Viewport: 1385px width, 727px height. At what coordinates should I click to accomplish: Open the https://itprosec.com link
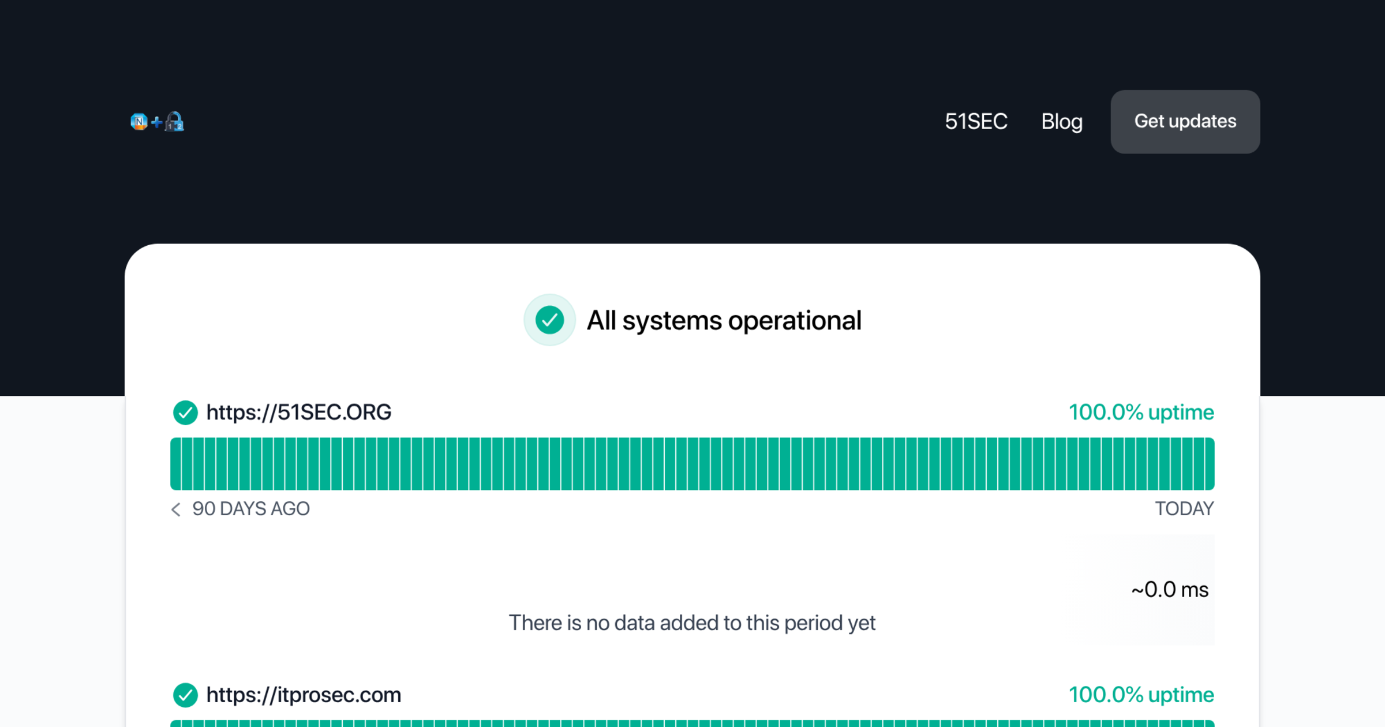[304, 695]
